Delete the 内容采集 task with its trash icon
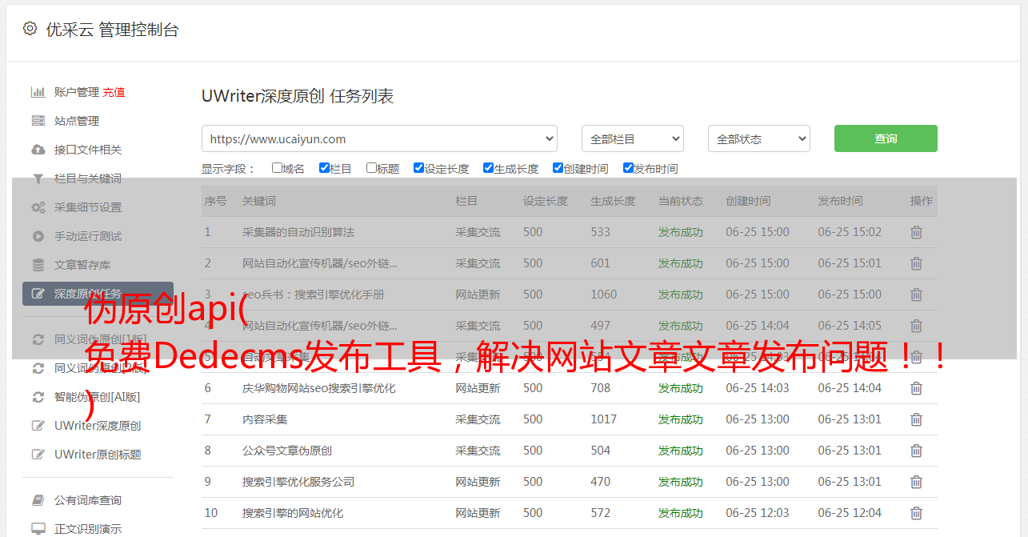The height and width of the screenshot is (537, 1028). click(916, 419)
